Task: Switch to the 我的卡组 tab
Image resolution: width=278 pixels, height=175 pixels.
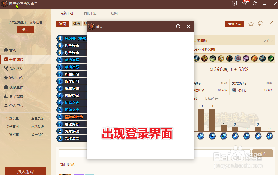Action: point(90,13)
